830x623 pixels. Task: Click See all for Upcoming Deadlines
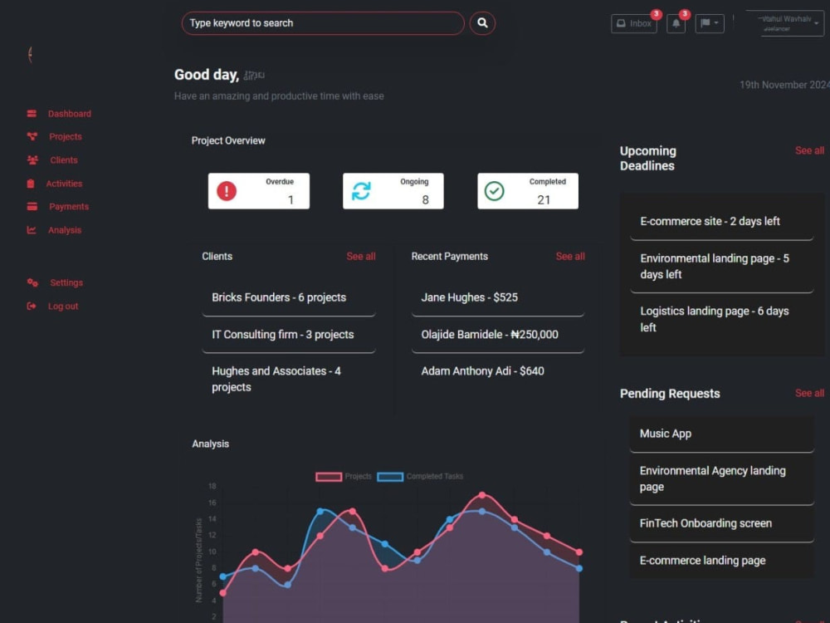coord(809,150)
